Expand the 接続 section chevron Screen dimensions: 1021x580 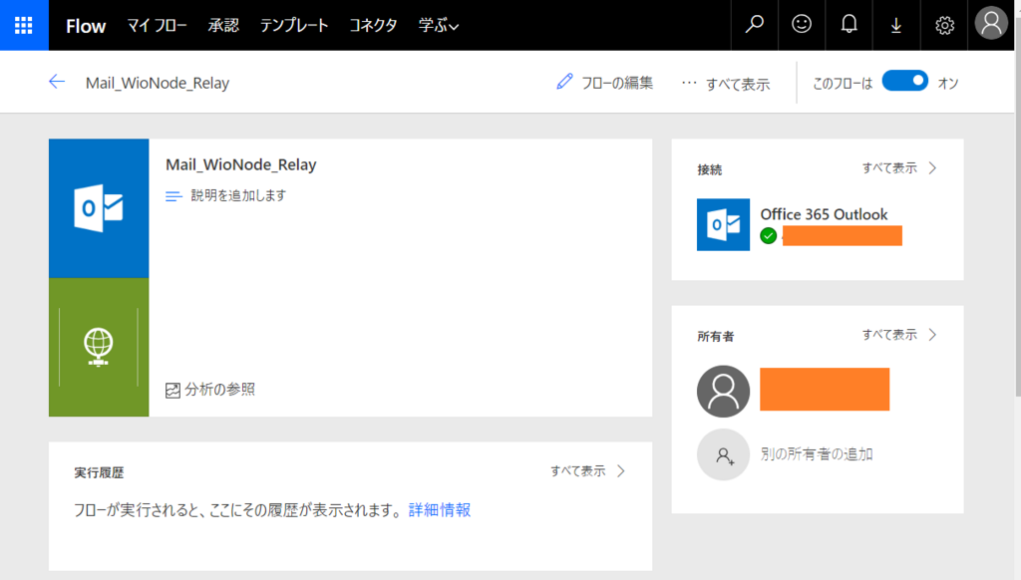[933, 168]
